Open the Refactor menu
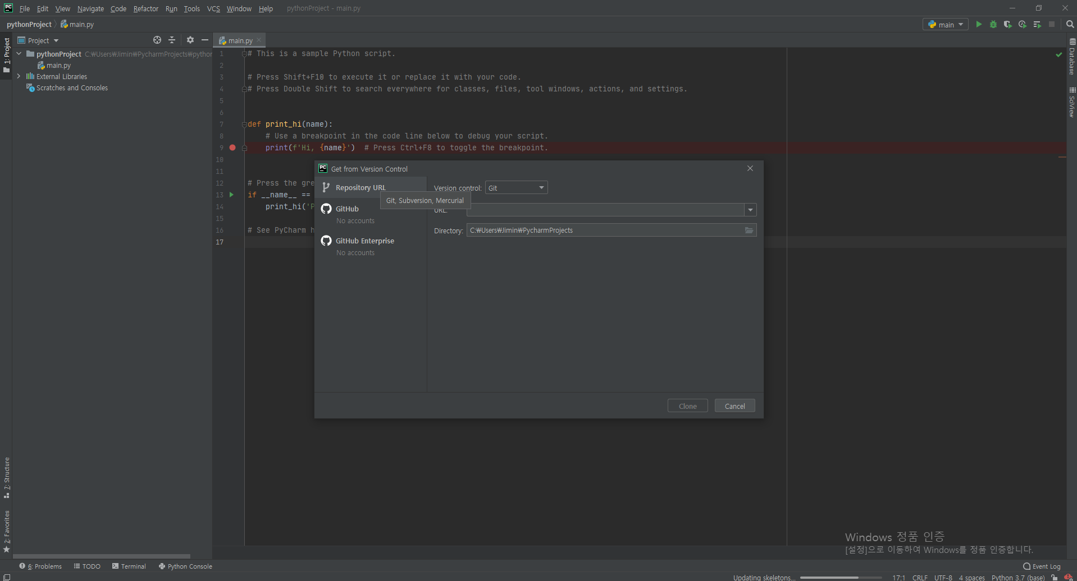The height and width of the screenshot is (581, 1077). pyautogui.click(x=146, y=8)
